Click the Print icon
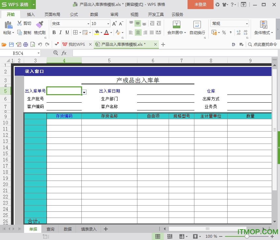This screenshot has width=280, height=240. click(25, 44)
